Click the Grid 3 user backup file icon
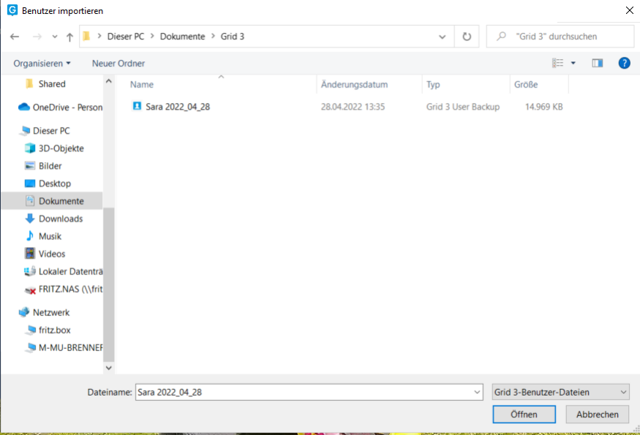Screen dimensions: 640x435 pos(138,106)
